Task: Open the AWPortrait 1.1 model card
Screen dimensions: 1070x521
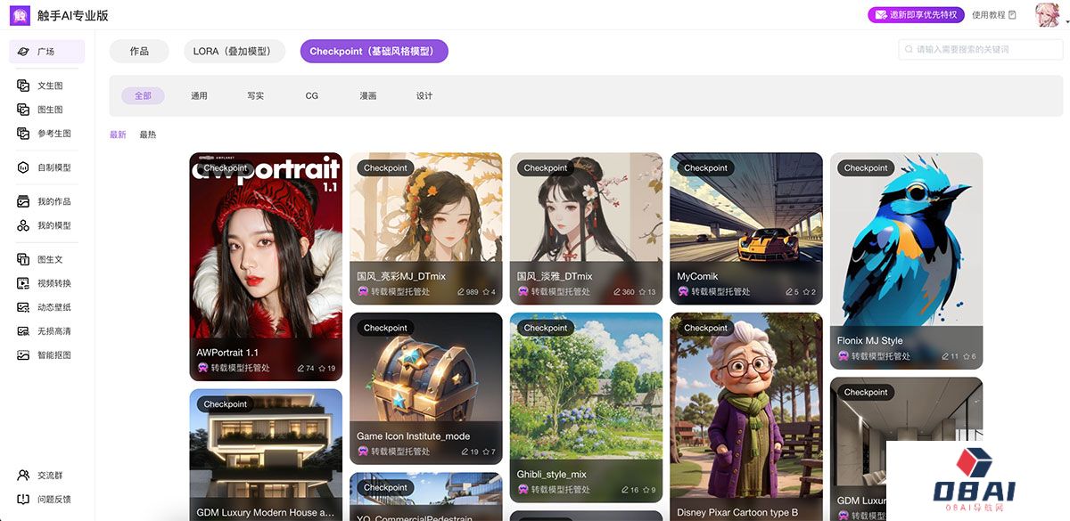Action: [266, 267]
